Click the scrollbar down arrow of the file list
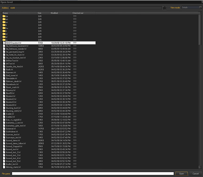Screen dimensions: 203x177 (200, 167)
